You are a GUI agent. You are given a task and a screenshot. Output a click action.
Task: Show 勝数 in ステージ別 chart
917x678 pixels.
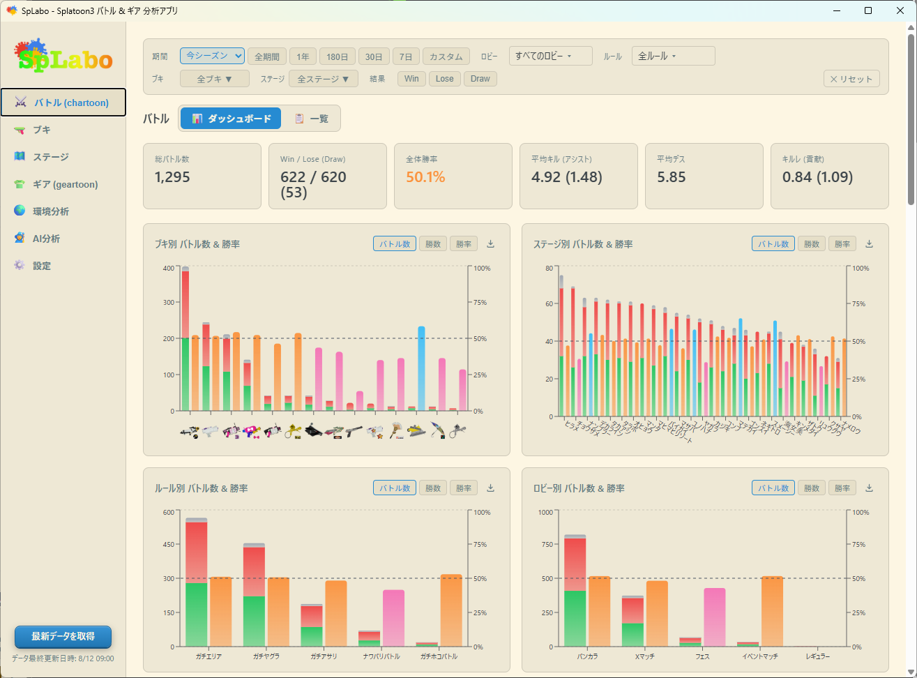coord(812,244)
